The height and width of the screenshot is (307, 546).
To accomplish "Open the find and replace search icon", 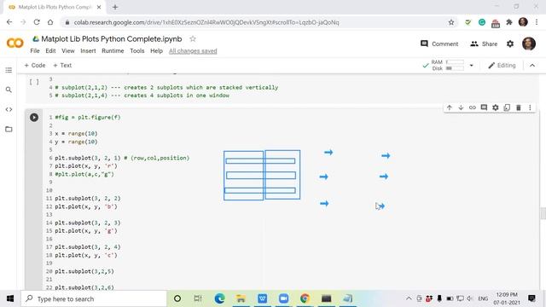I will pyautogui.click(x=9, y=90).
